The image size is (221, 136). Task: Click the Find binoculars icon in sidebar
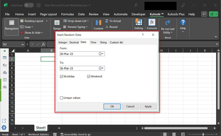[x=5, y=87]
